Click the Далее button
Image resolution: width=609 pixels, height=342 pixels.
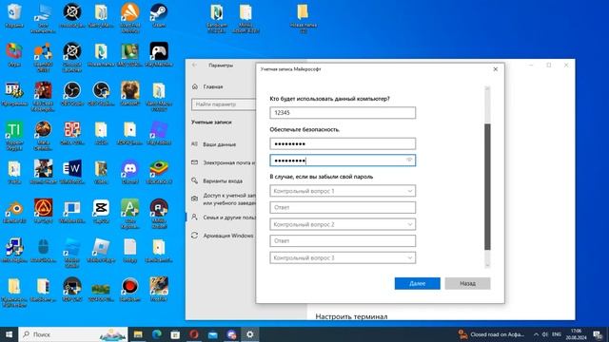pos(417,283)
